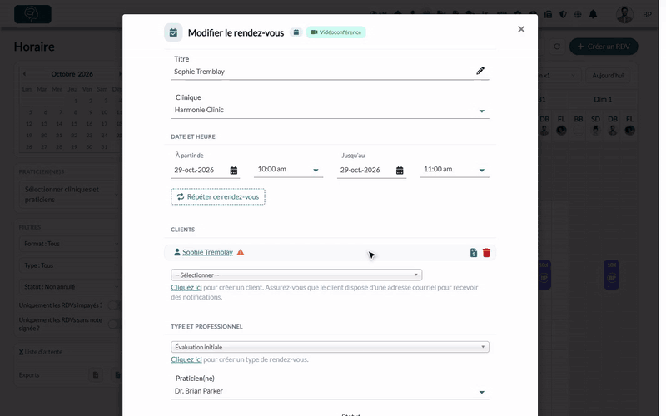Image resolution: width=666 pixels, height=416 pixels.
Task: Click the BP user initials in the top bar
Action: click(x=647, y=14)
